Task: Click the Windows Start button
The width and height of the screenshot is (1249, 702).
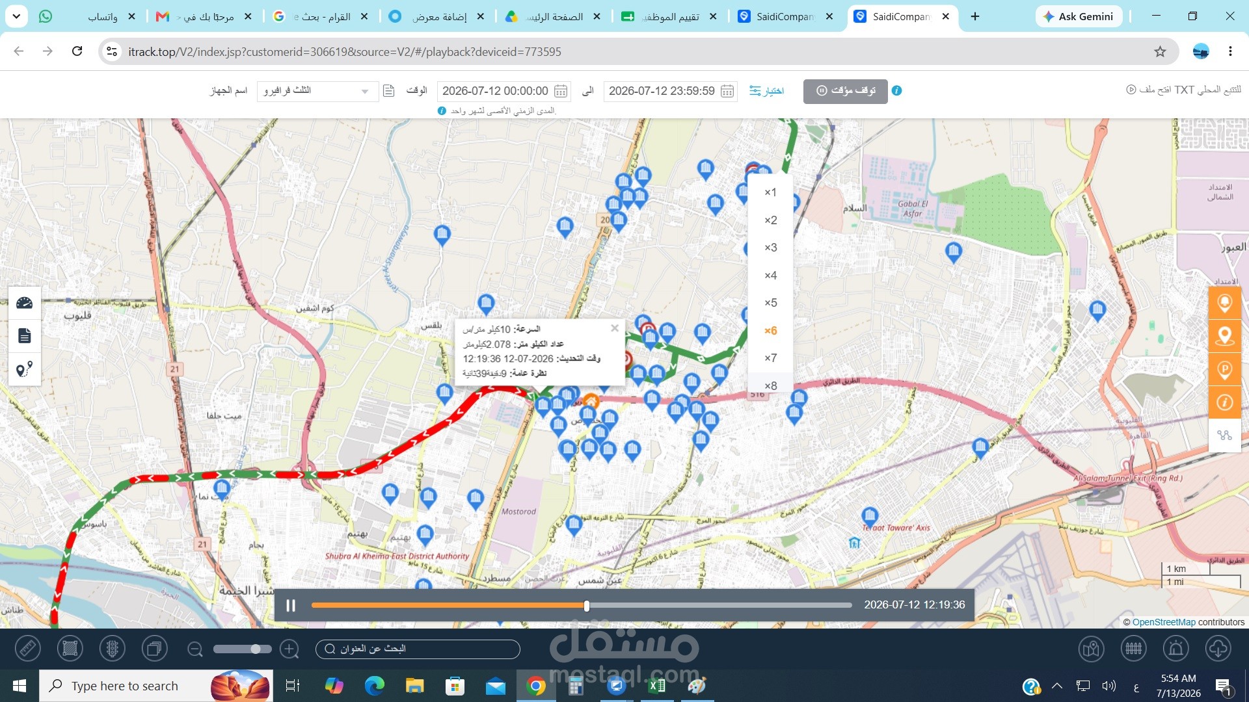Action: point(19,686)
